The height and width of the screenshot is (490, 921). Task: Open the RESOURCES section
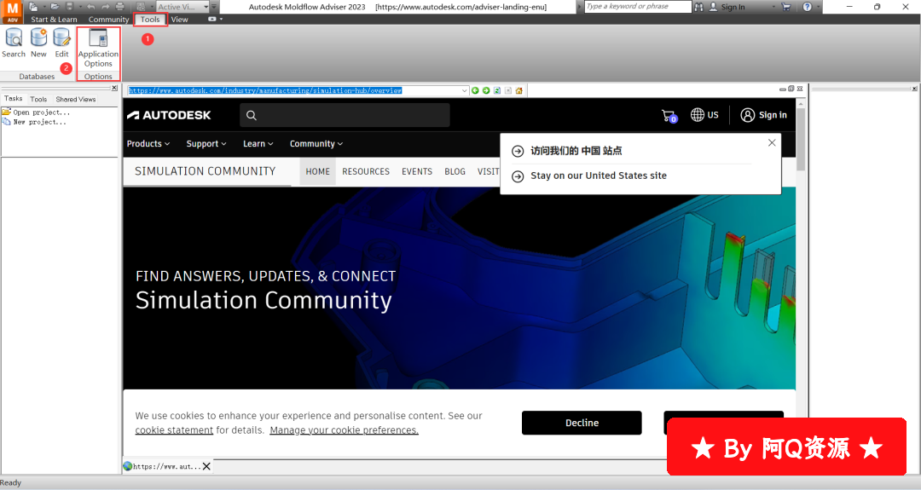click(365, 171)
